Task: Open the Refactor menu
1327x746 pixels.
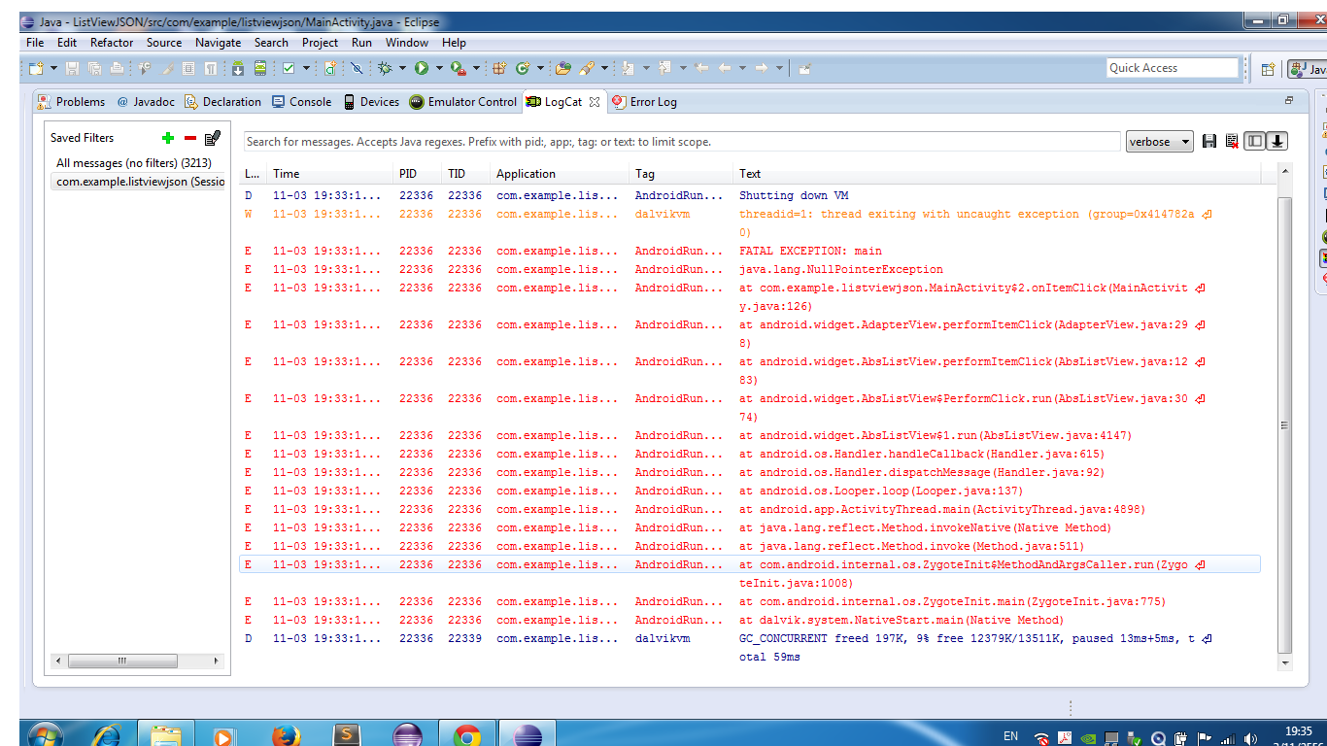Action: coord(112,43)
